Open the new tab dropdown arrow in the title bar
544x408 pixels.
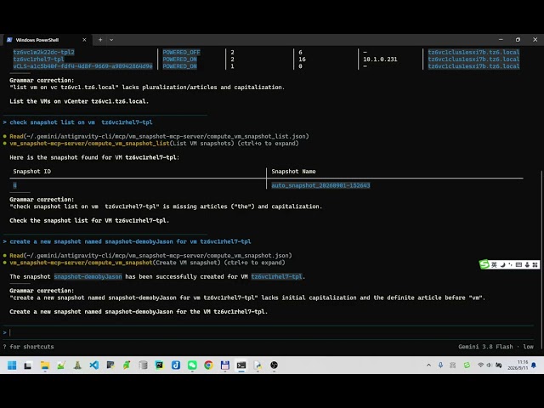(x=111, y=40)
